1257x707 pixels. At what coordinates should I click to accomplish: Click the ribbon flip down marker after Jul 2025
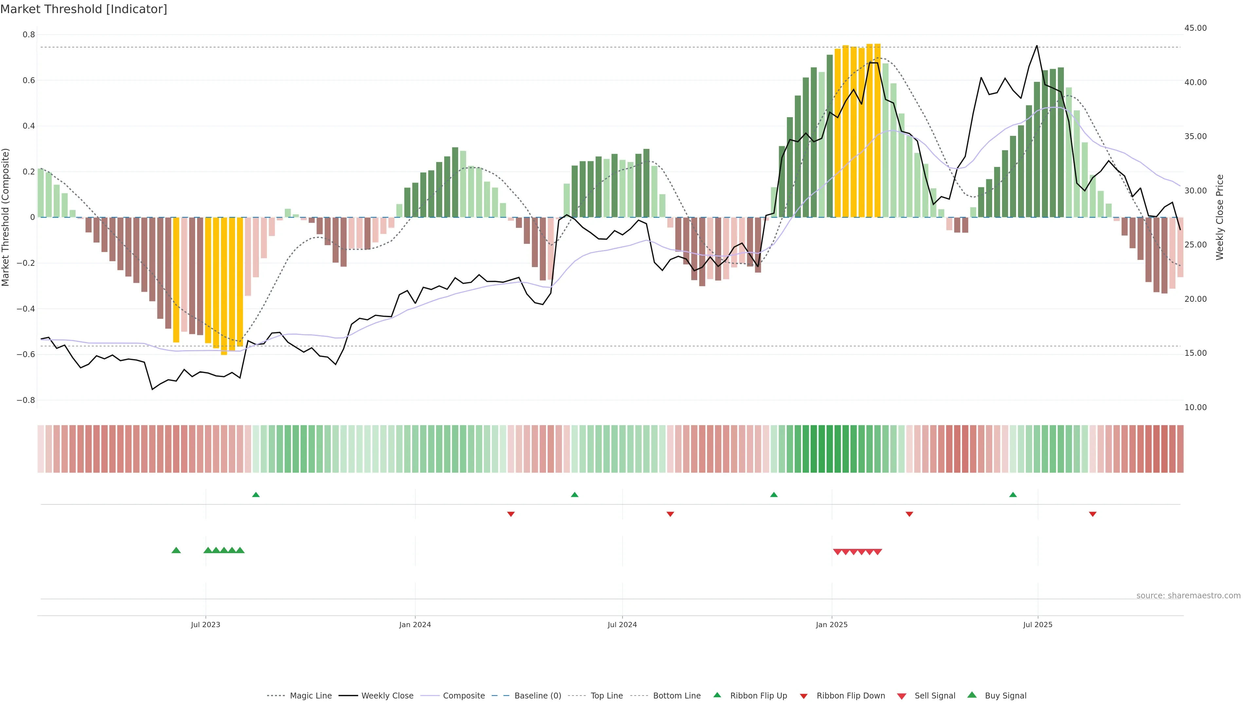coord(1093,514)
